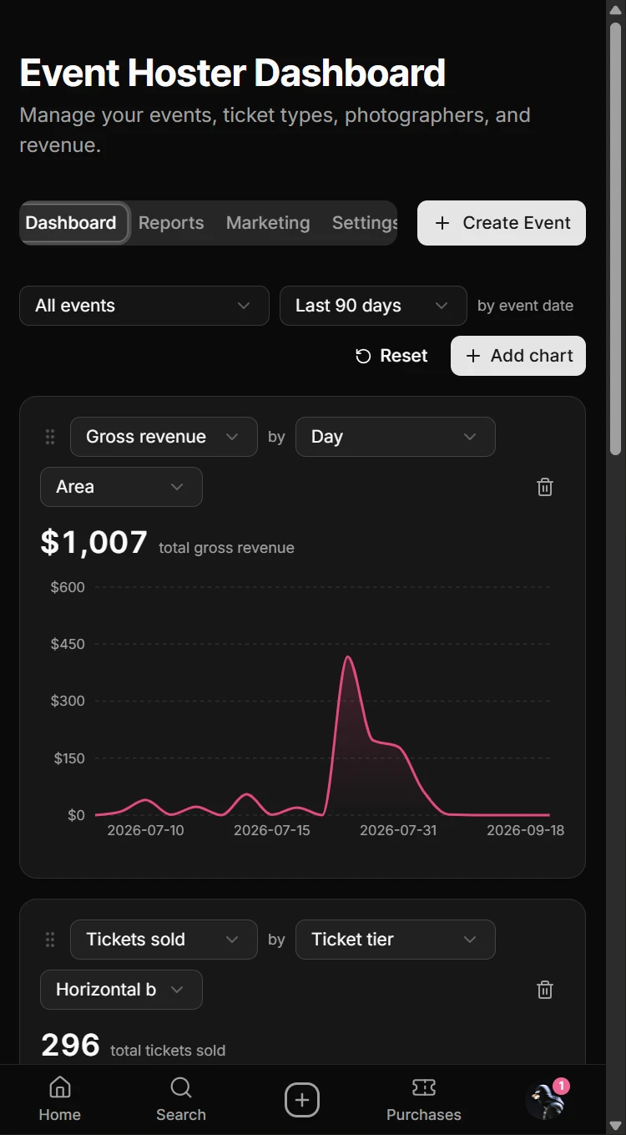Click the 2026-07-31 axis label

(398, 831)
